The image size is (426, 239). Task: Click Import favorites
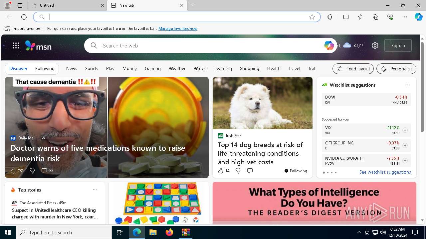(23, 29)
